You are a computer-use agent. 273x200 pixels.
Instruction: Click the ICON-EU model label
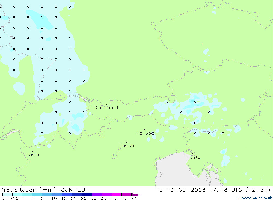72,190
